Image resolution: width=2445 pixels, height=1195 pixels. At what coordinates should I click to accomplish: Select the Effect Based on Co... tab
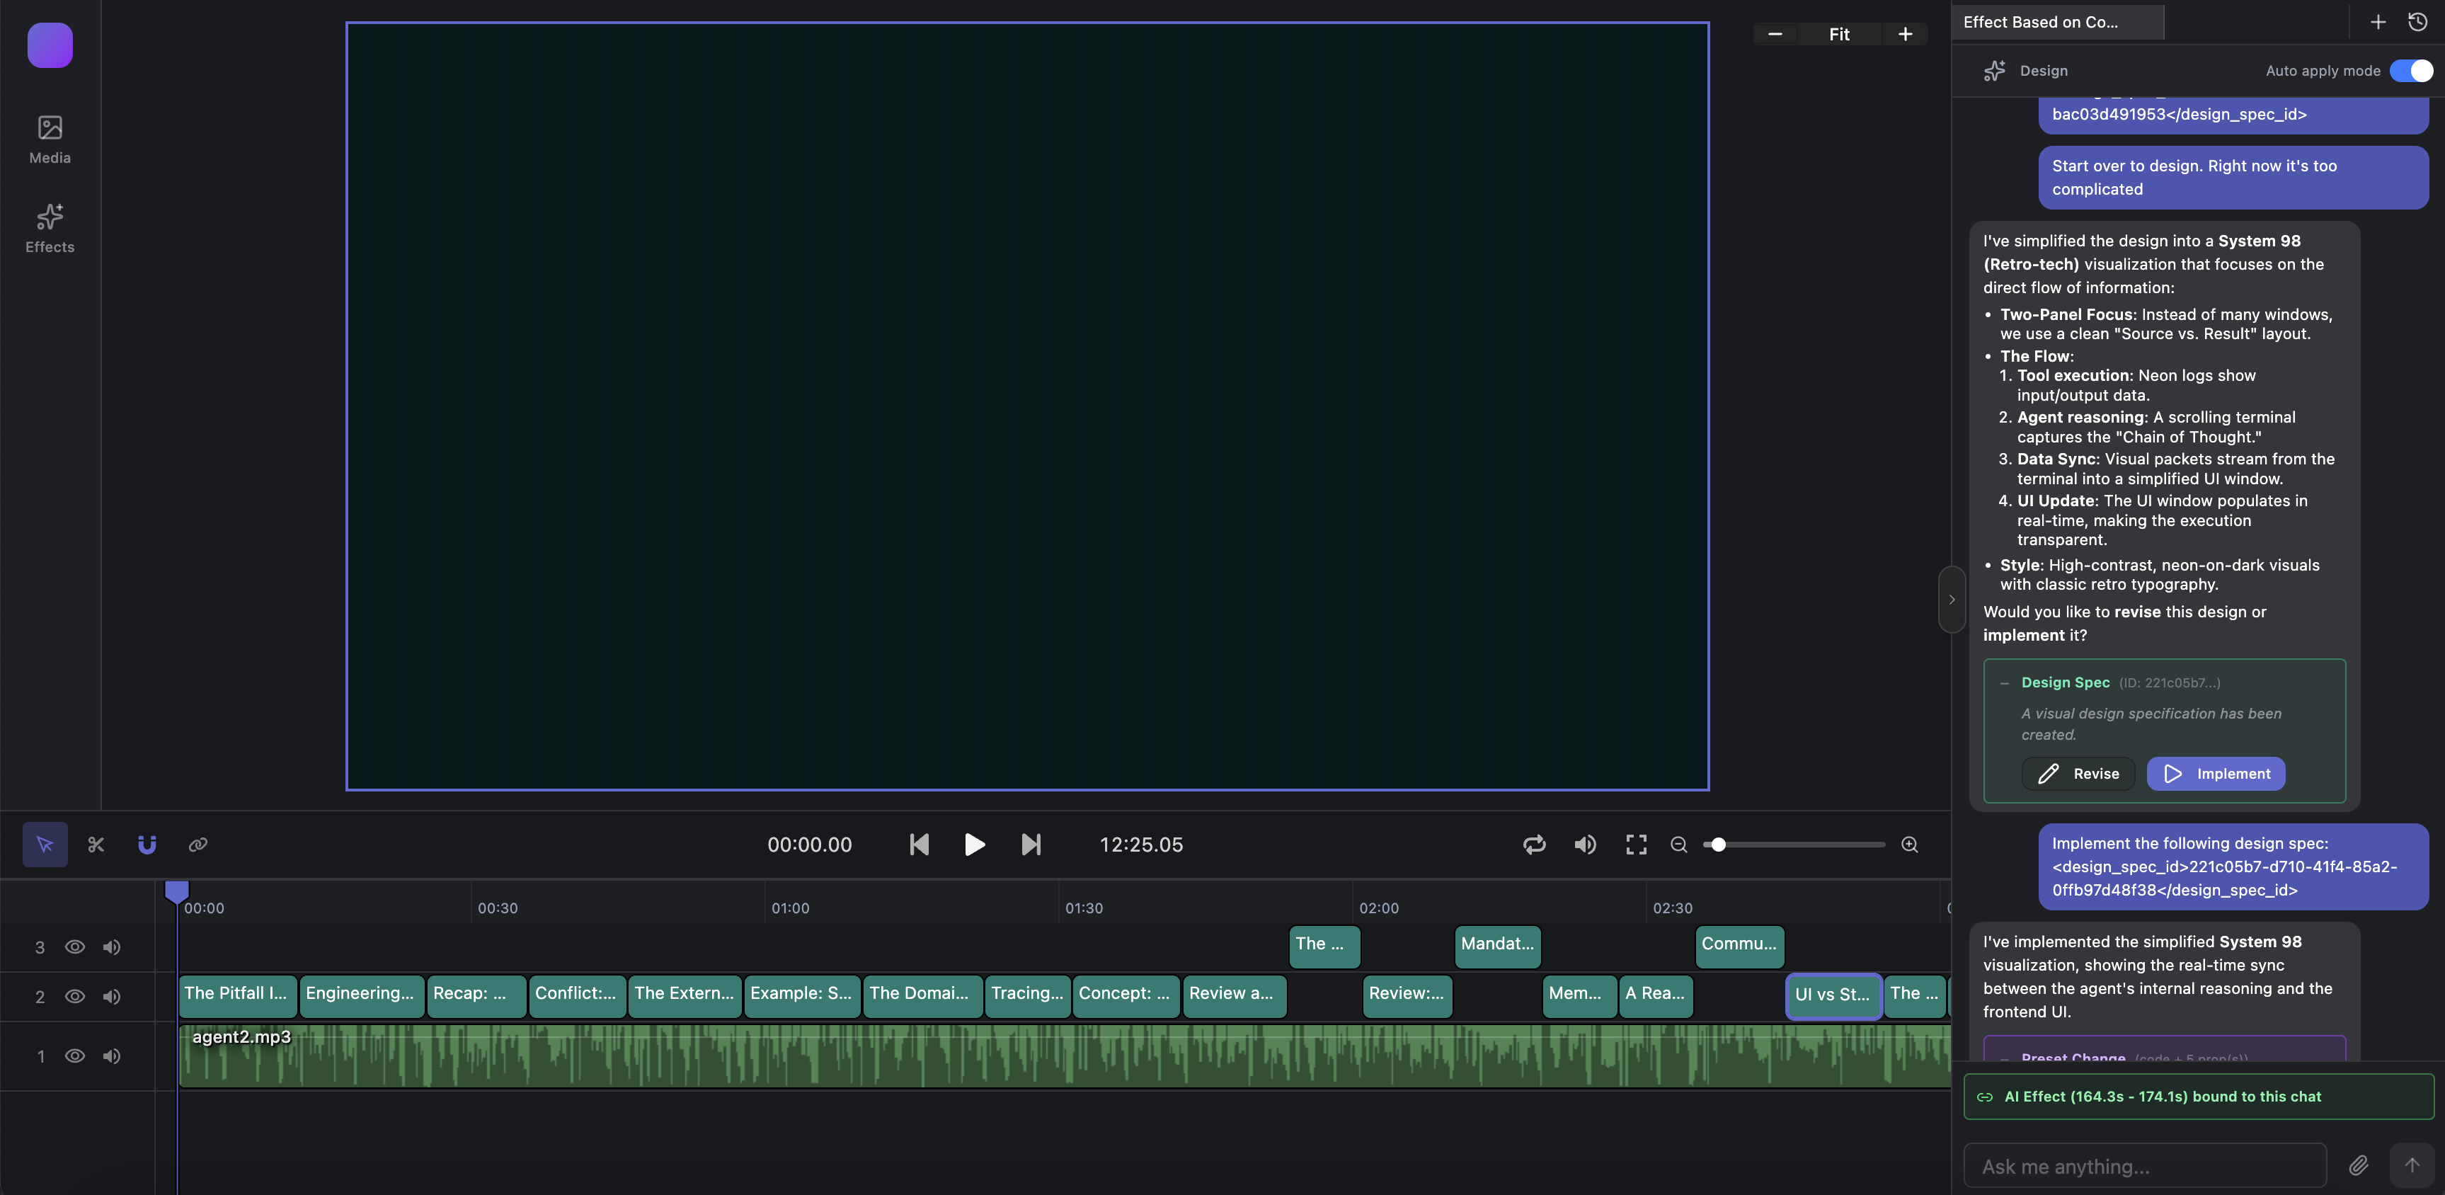point(2041,22)
